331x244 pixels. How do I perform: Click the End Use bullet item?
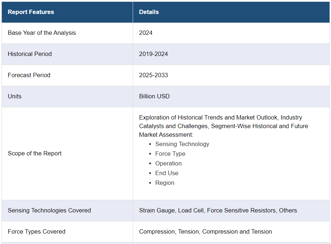167,173
